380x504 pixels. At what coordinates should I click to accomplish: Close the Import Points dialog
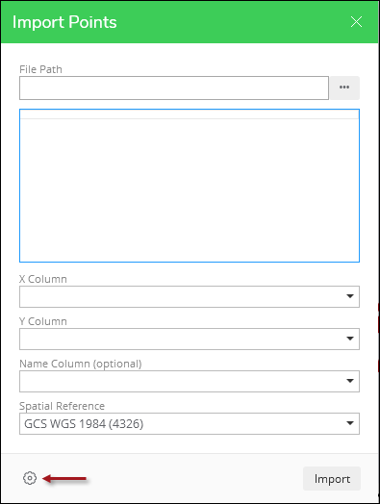[x=356, y=22]
